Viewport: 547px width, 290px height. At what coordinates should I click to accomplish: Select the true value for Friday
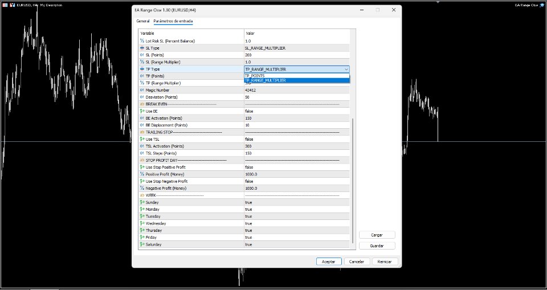pyautogui.click(x=248, y=238)
